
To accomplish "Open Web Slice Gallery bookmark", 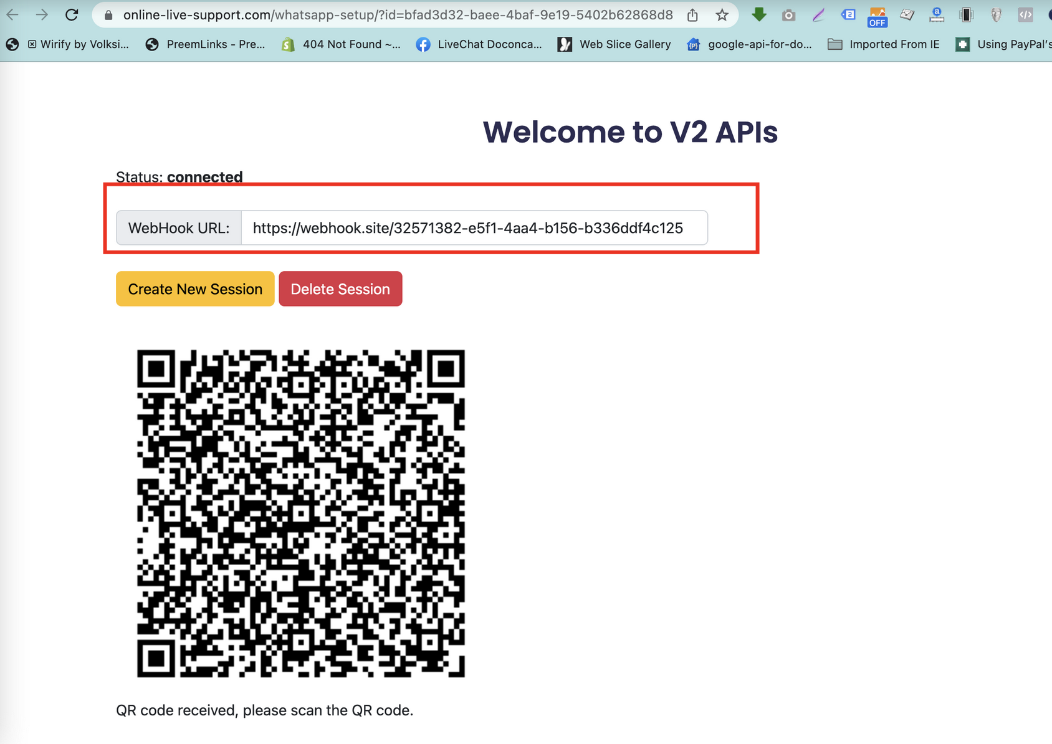I will pos(614,44).
